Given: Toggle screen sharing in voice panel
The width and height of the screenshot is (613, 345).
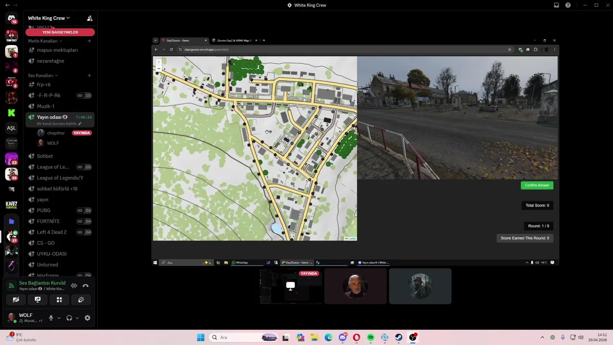Looking at the screenshot, I should (37, 299).
